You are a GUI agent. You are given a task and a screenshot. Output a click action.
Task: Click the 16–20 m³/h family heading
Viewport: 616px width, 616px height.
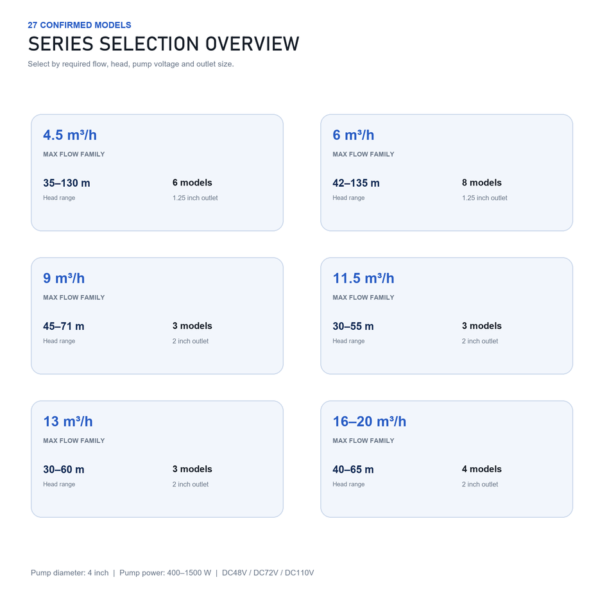click(x=370, y=422)
